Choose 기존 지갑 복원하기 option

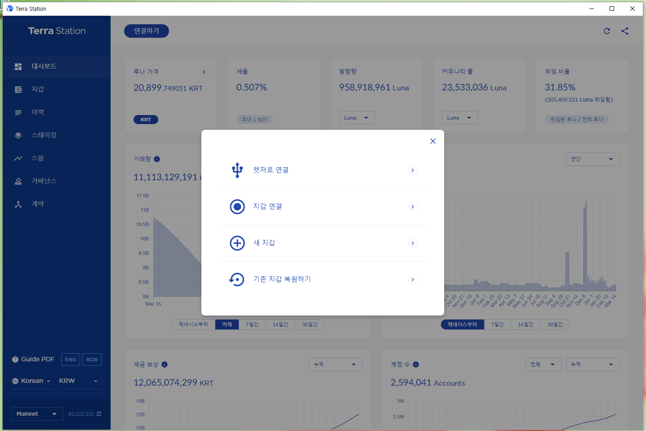(x=323, y=280)
